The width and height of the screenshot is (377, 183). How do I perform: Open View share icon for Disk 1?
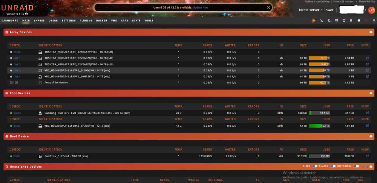(367, 58)
